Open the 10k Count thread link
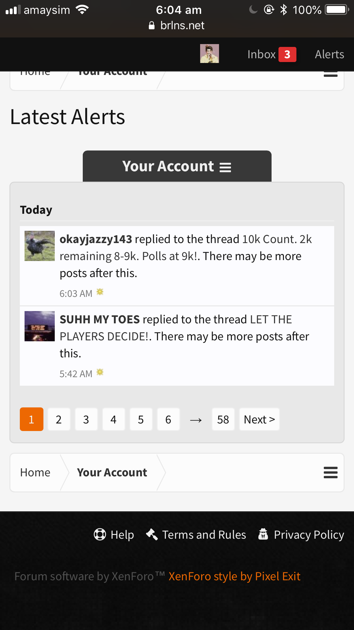The width and height of the screenshot is (354, 630). (186, 248)
